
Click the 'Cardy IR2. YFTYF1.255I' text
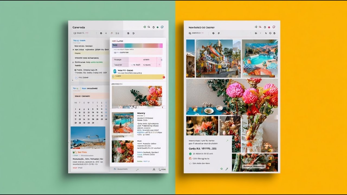pos(203,149)
